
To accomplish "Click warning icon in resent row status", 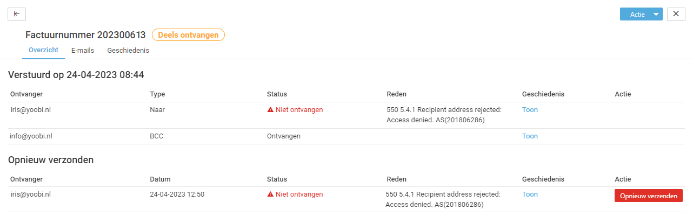I will [x=270, y=194].
